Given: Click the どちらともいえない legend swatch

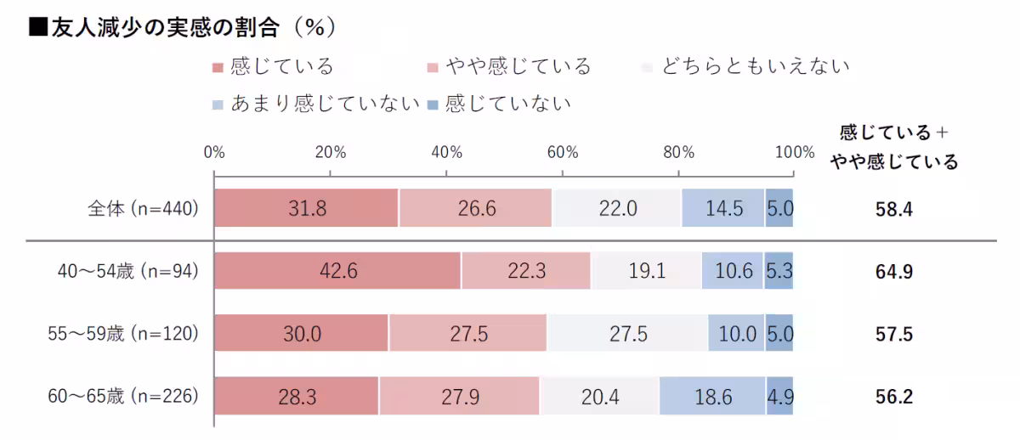Looking at the screenshot, I should click(x=648, y=68).
